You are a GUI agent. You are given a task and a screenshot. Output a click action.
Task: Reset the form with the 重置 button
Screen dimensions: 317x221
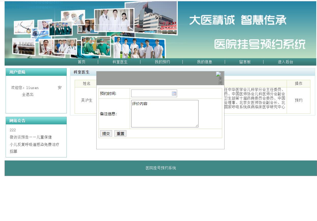(120, 133)
